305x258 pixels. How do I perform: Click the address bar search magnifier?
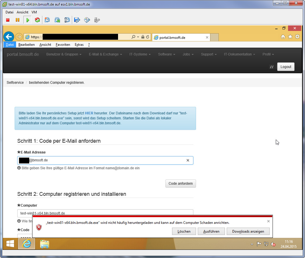click(x=133, y=37)
